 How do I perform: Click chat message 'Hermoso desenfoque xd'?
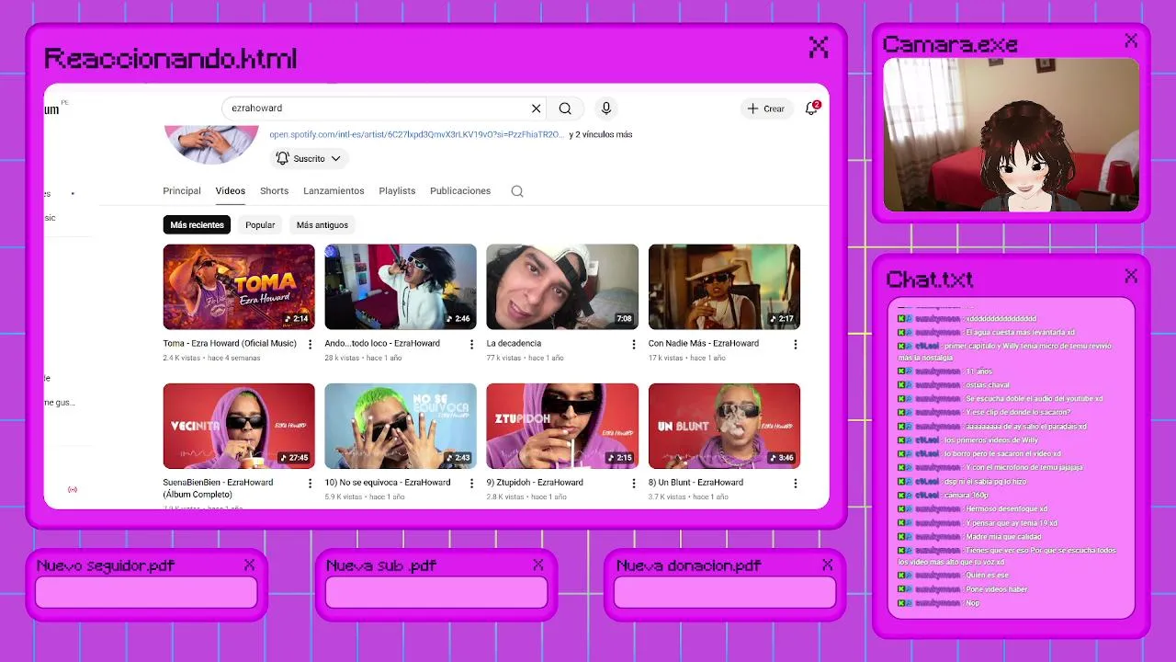coord(1006,508)
